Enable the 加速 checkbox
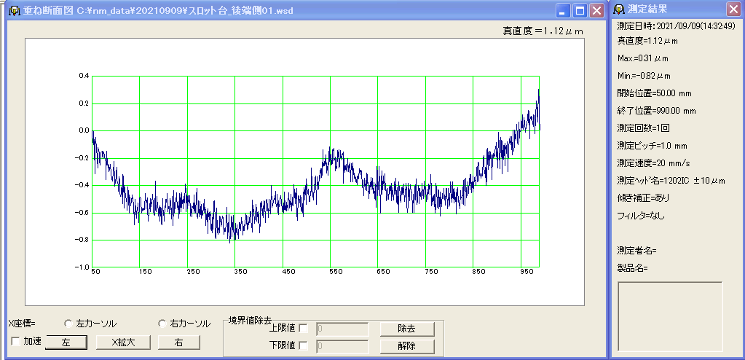Image resolution: width=745 pixels, height=360 pixels. 15,341
